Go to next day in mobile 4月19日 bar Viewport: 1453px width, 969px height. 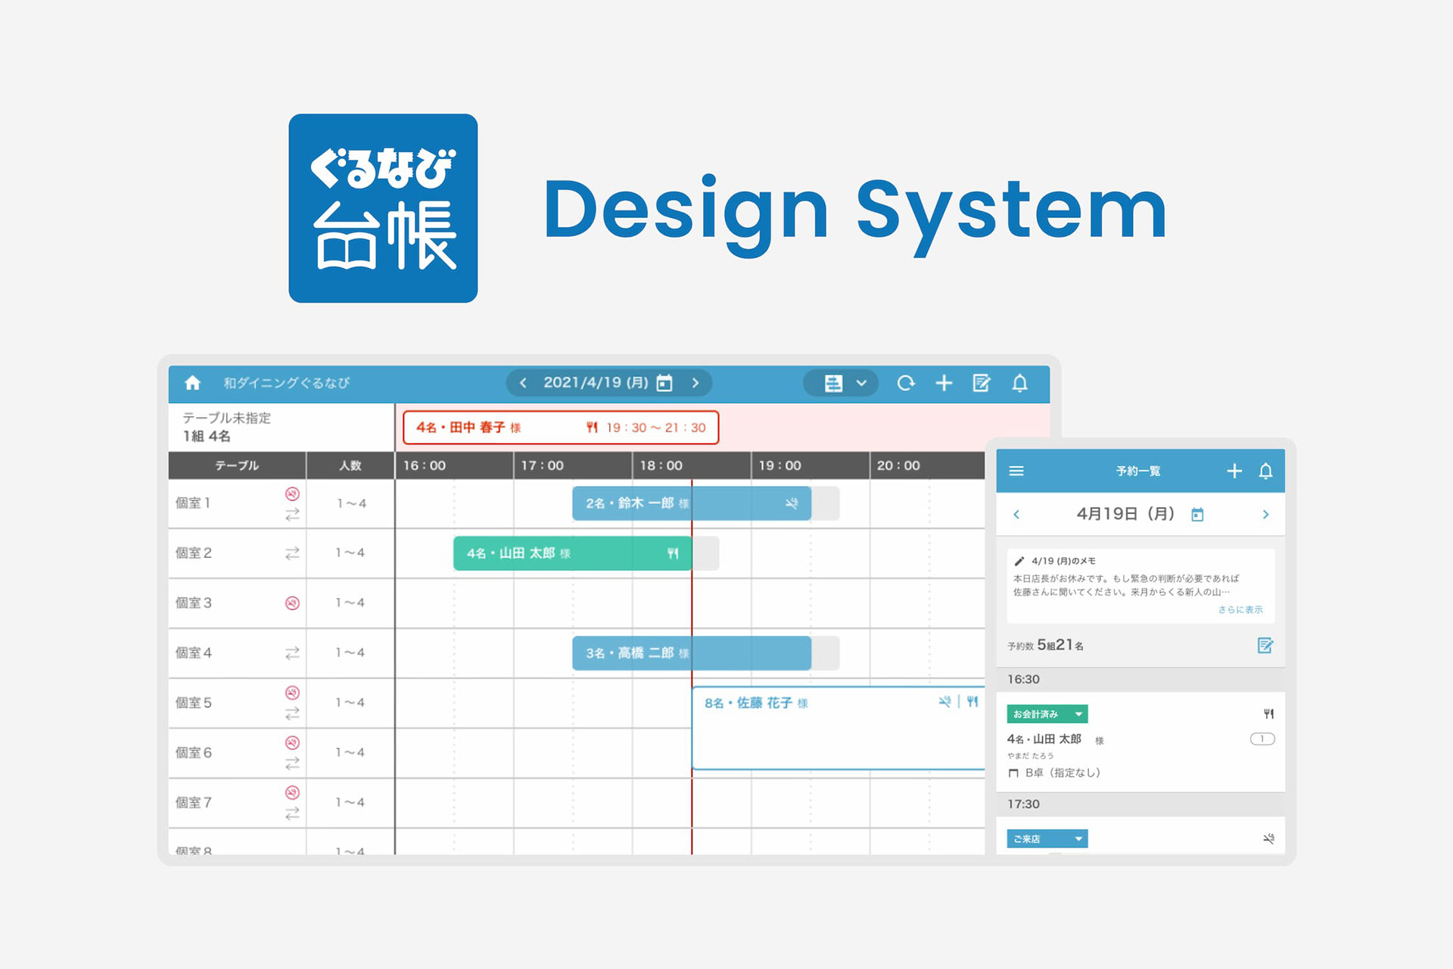[1265, 515]
